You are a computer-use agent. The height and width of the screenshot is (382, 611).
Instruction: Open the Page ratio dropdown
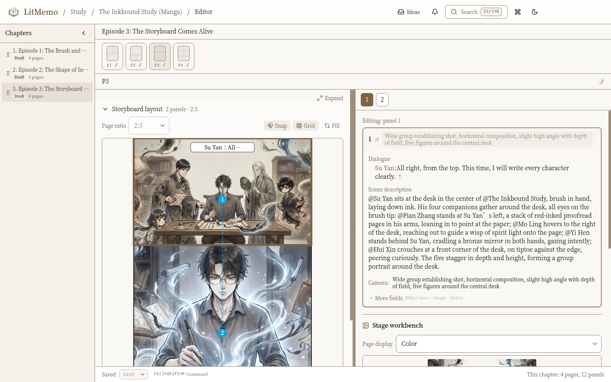[x=149, y=126]
